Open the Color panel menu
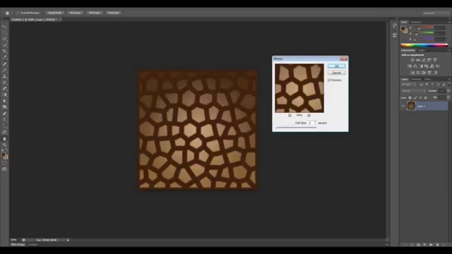 tap(450, 22)
